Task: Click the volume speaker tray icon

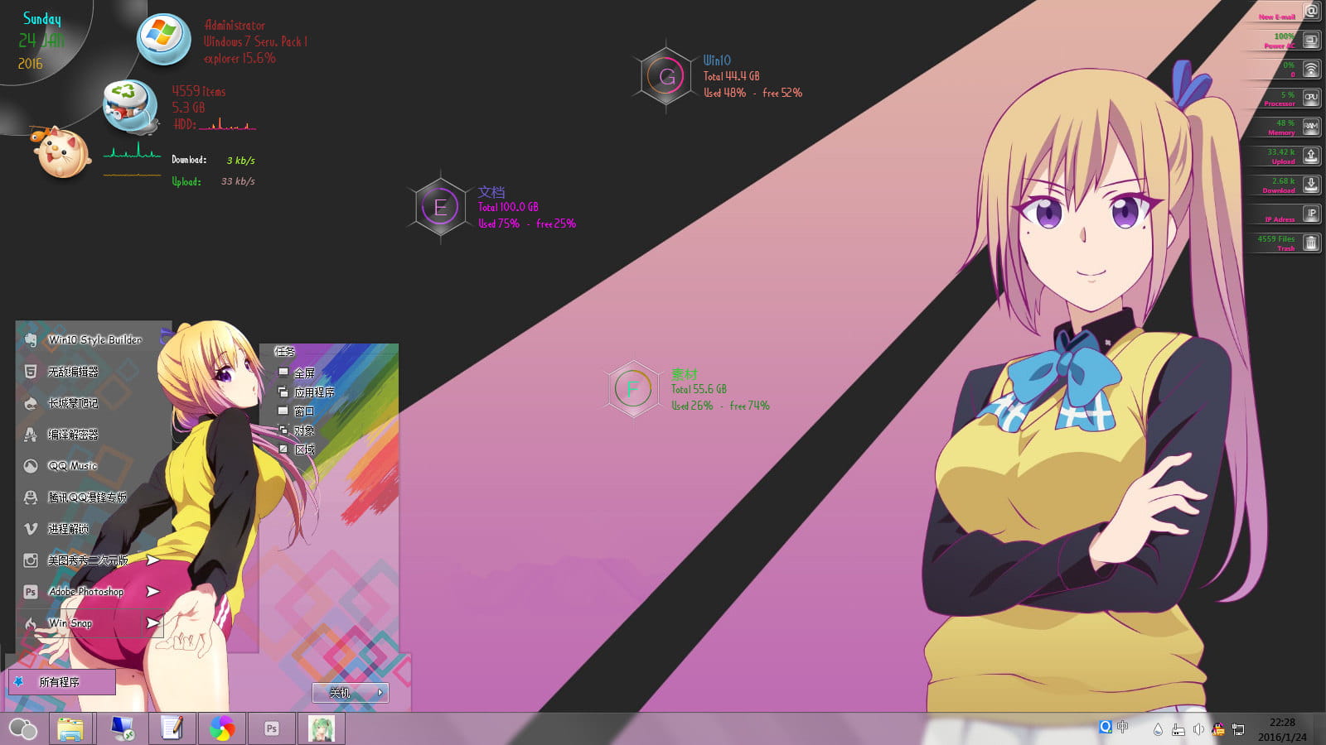Action: 1198,729
